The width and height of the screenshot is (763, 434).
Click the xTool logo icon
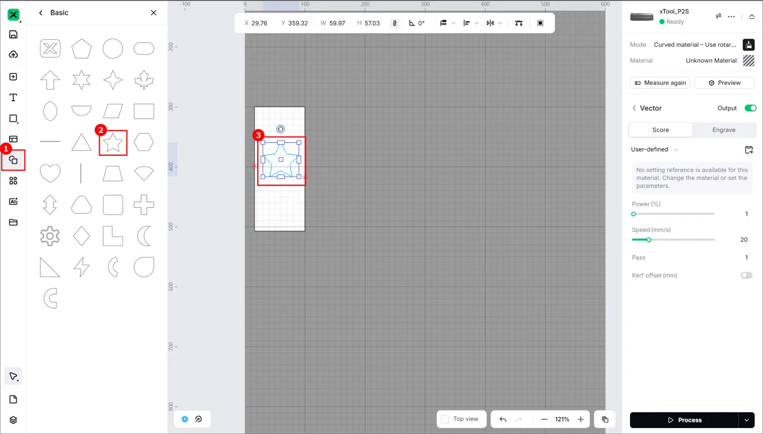14,15
